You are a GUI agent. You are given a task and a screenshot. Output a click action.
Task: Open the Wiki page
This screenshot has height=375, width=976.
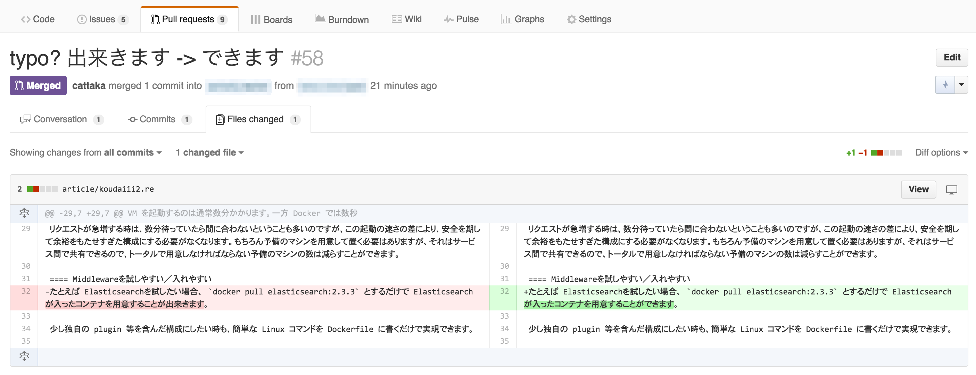(x=406, y=19)
